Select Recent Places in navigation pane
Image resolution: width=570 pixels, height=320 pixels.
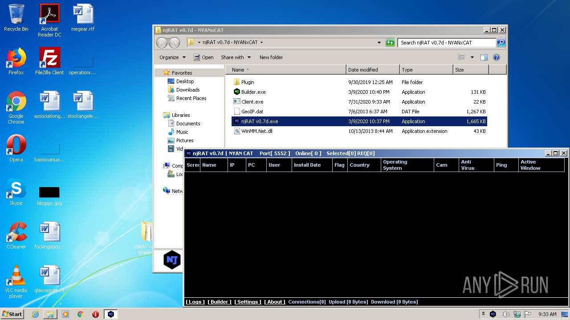[191, 98]
